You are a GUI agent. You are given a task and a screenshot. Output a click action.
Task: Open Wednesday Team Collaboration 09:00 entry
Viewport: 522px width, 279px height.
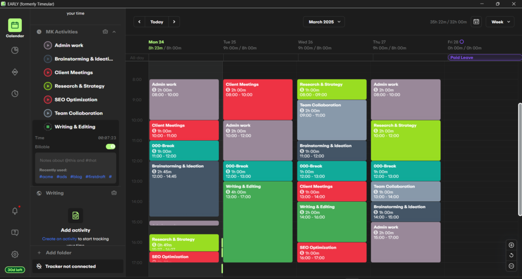pos(332,120)
